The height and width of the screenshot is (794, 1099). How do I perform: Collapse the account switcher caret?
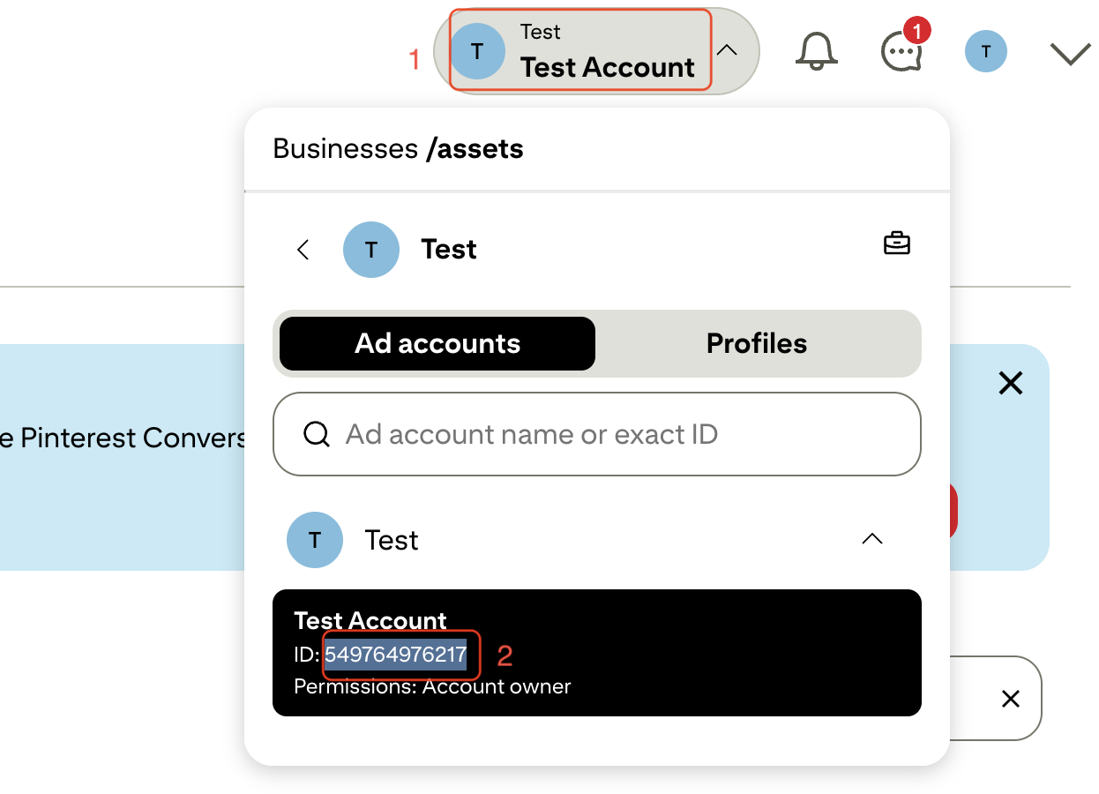(727, 50)
